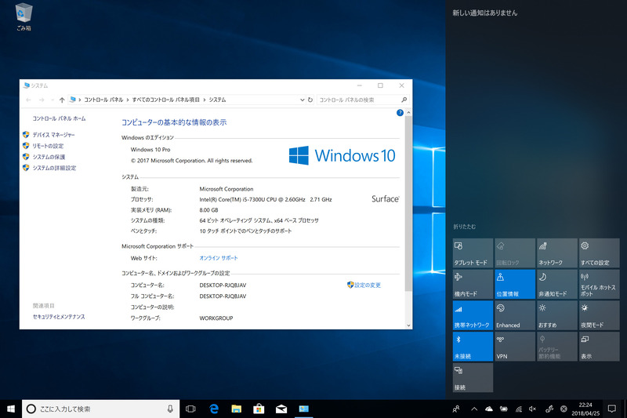Expand the chevron after コントロール パネル breadcrumb
Screen dimensions: 627x418
[x=128, y=100]
